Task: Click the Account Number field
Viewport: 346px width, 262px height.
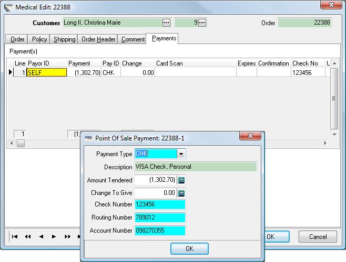Action: coord(160,231)
